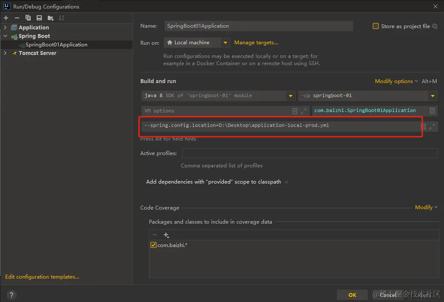Open the Code Coverage Modify dropdown
The height and width of the screenshot is (302, 444).
(x=426, y=207)
